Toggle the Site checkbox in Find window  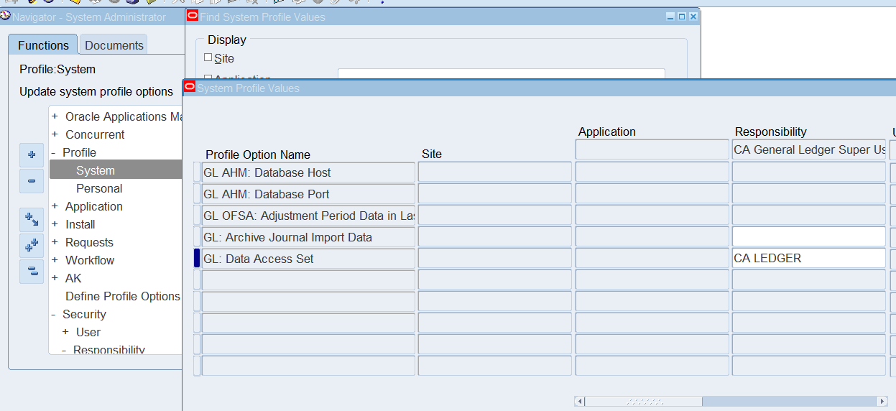[208, 57]
